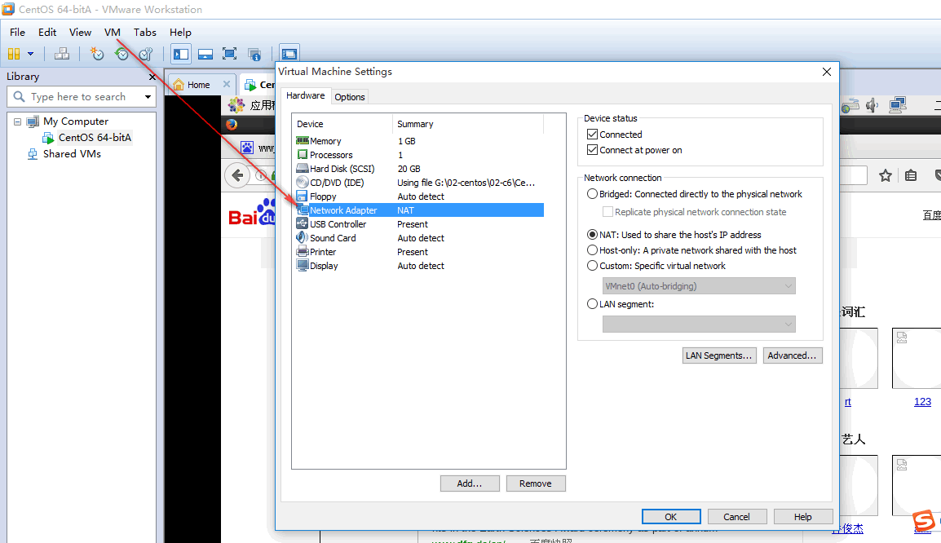Choose the Bridged network connection option
Image resolution: width=941 pixels, height=543 pixels.
click(592, 194)
